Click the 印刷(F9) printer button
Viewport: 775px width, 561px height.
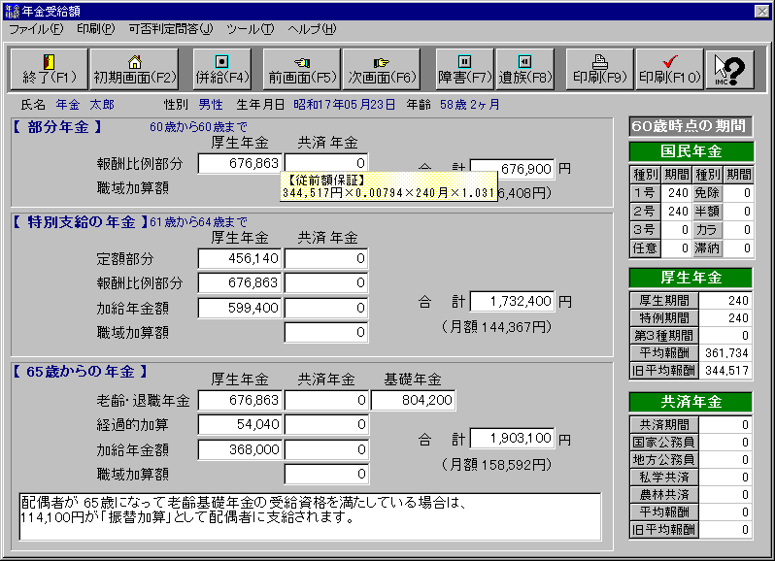pyautogui.click(x=599, y=69)
